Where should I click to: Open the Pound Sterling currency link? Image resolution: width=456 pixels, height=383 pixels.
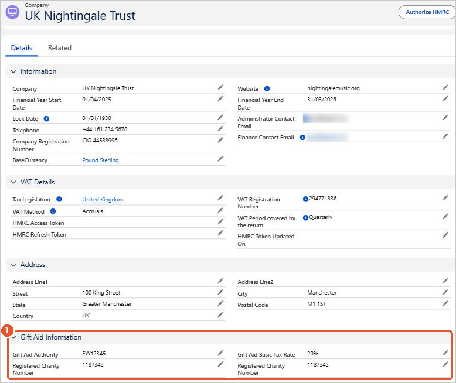[x=100, y=160]
